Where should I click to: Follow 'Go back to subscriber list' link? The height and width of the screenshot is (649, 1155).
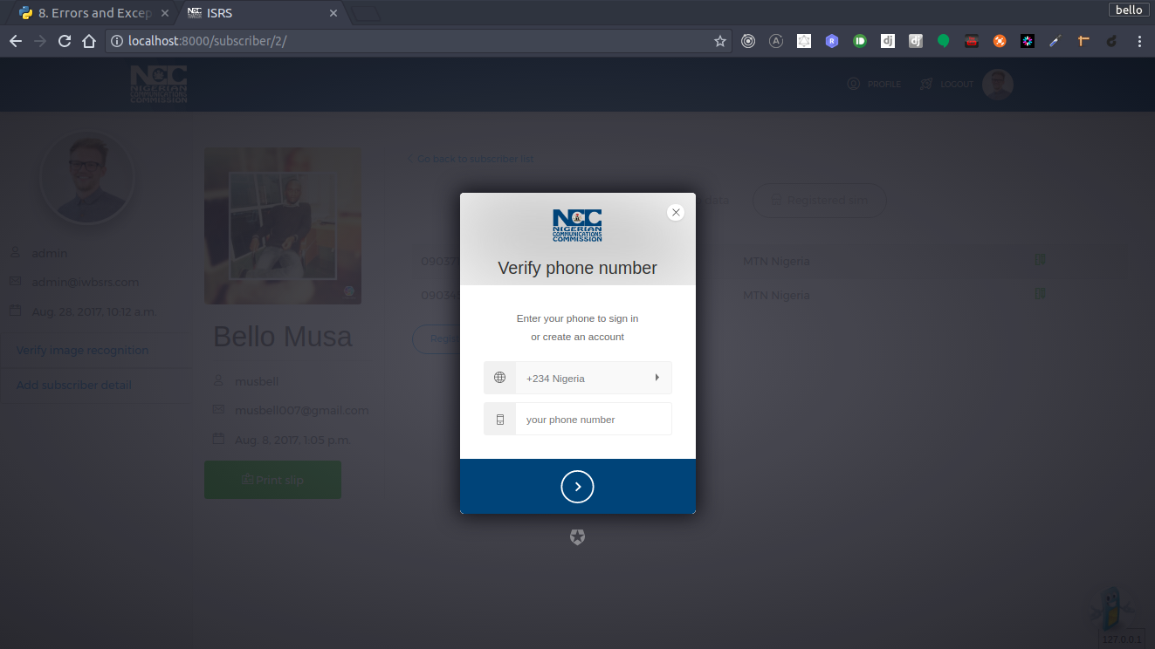pyautogui.click(x=471, y=159)
